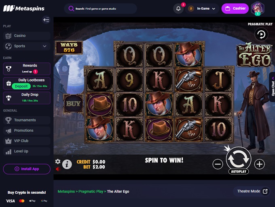Viewport: 275px width, 207px height.
Task: Click the replay icon under Pragmatic Play
Action: click(x=261, y=34)
